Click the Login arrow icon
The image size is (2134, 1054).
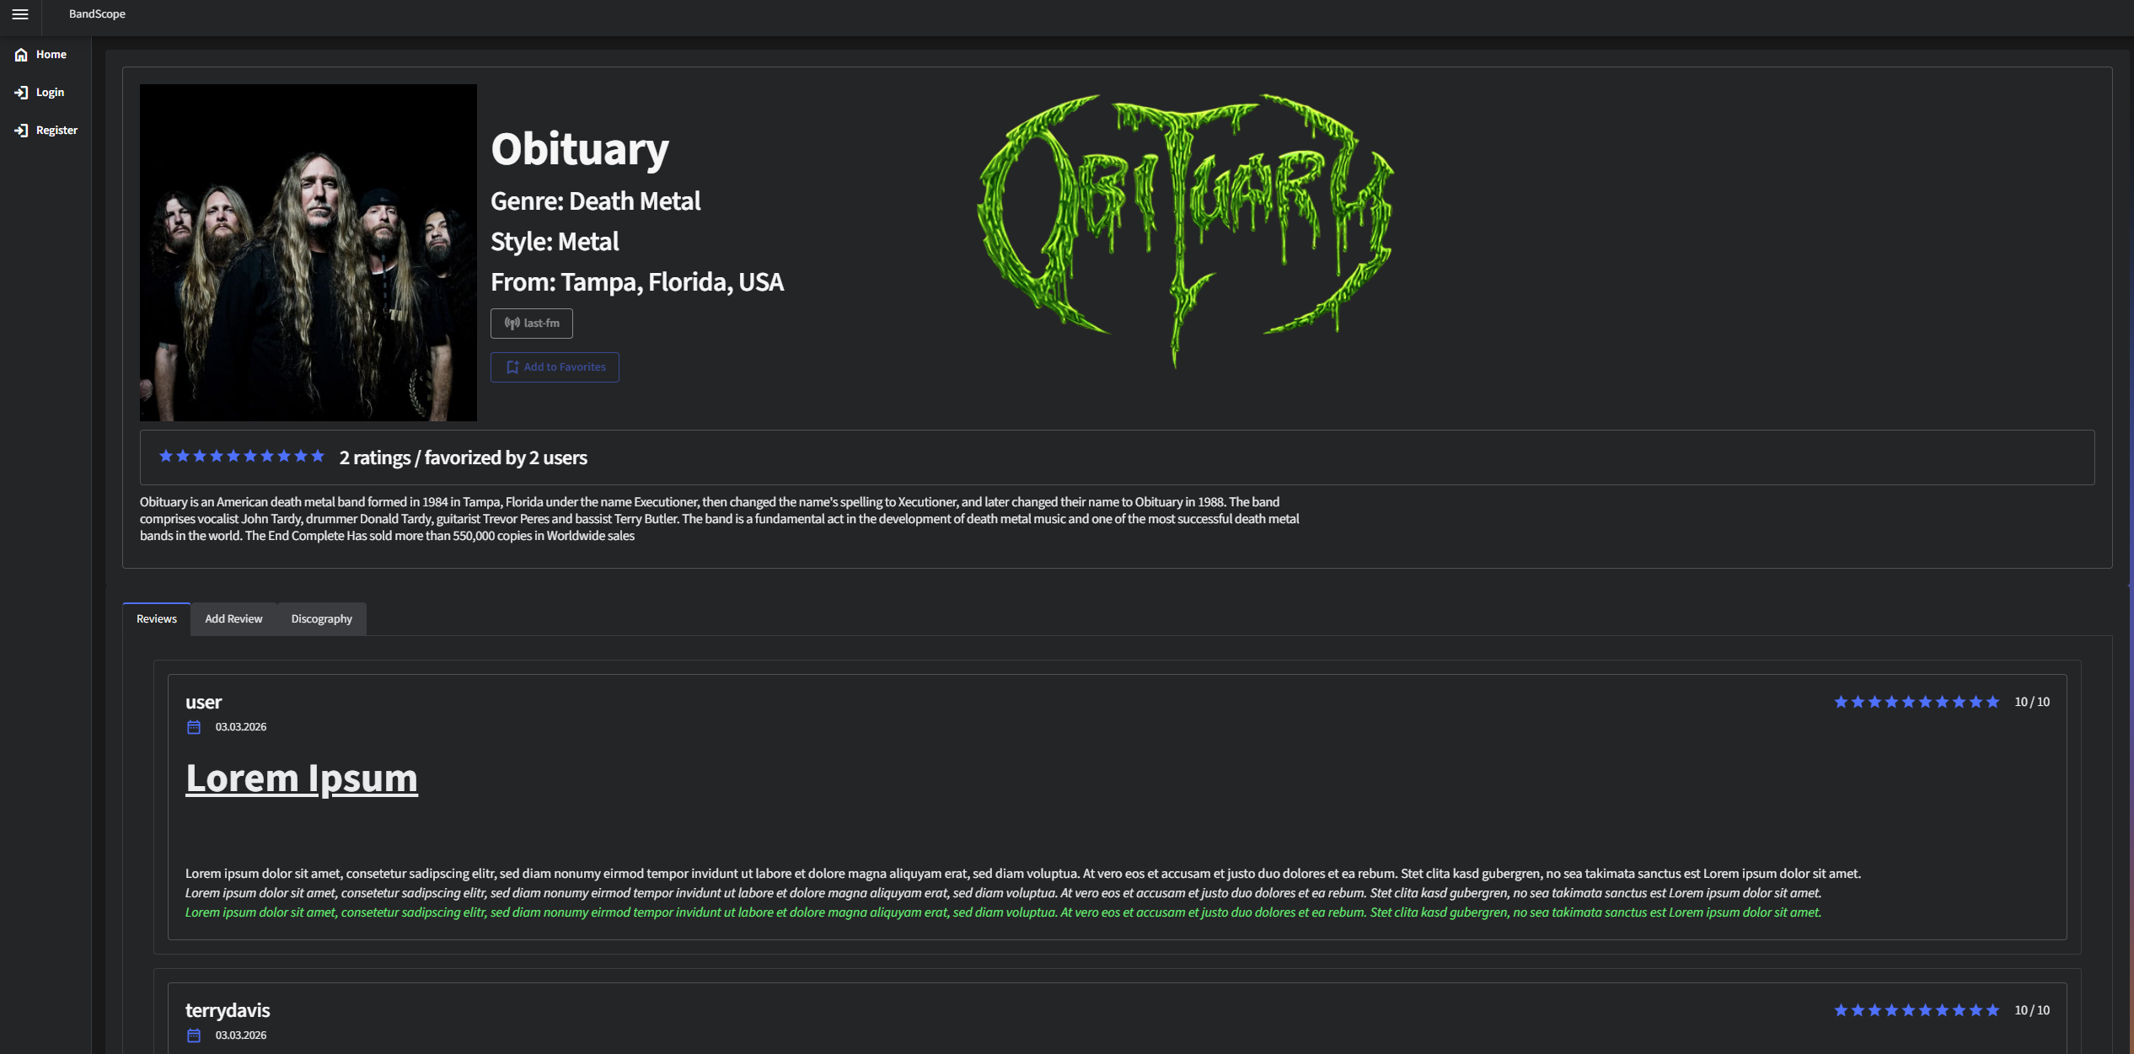(x=21, y=93)
